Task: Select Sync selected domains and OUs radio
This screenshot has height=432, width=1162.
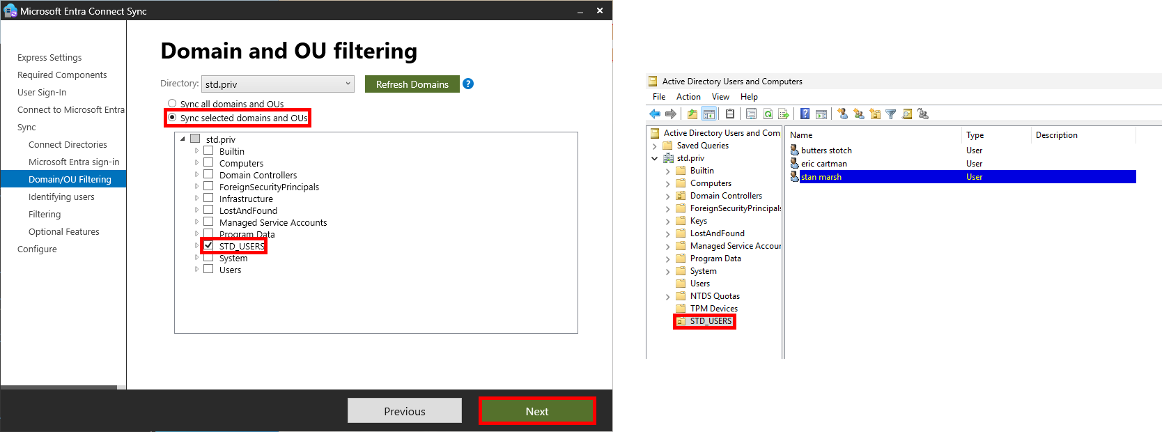Action: [172, 118]
